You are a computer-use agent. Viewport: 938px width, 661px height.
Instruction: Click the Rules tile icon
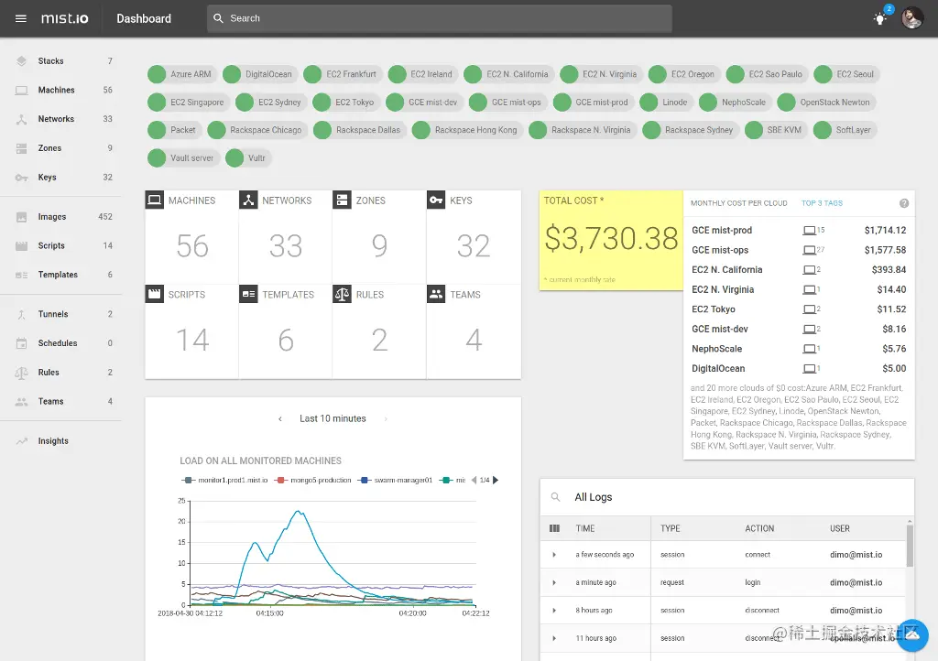[342, 294]
